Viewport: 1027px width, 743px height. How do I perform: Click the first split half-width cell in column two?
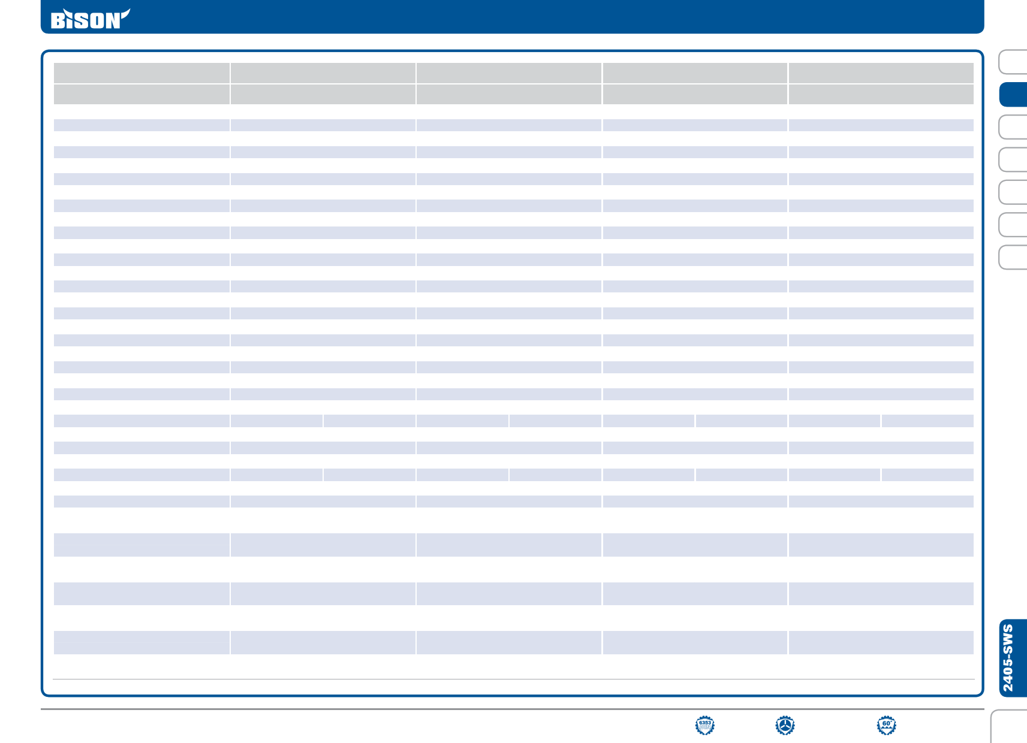pos(276,421)
